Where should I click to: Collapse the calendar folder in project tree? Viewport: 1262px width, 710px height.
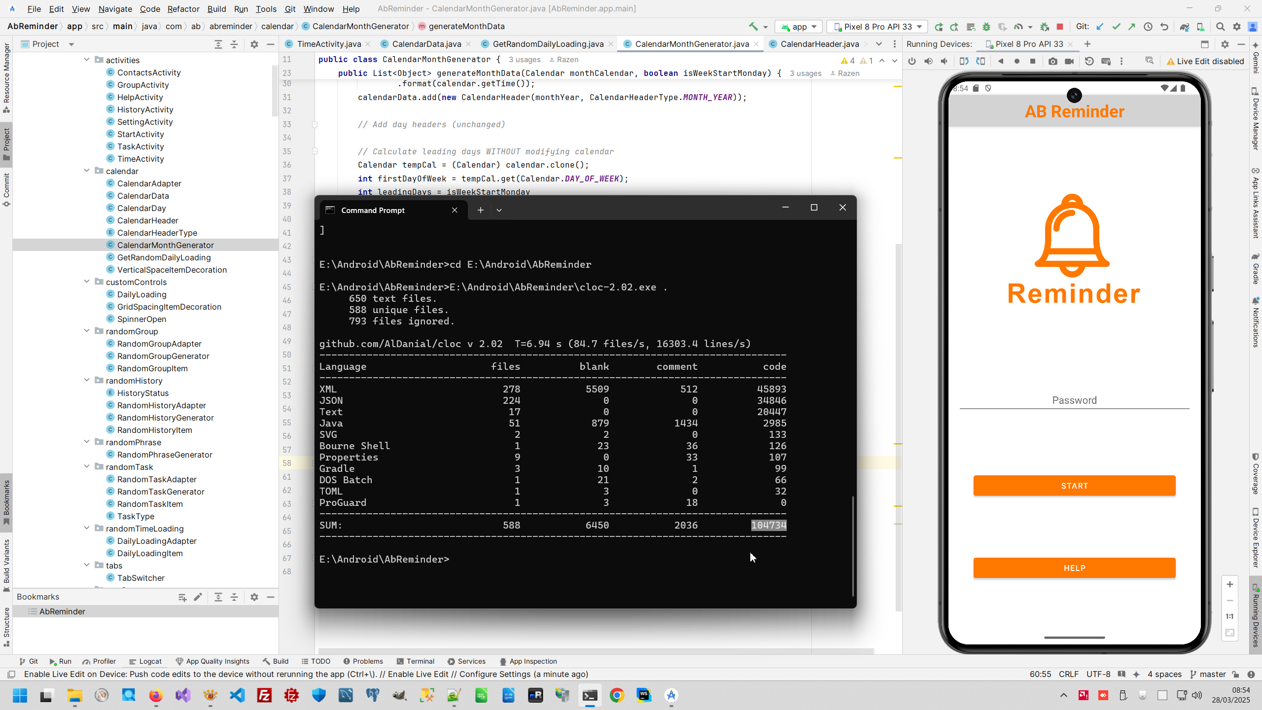[87, 171]
